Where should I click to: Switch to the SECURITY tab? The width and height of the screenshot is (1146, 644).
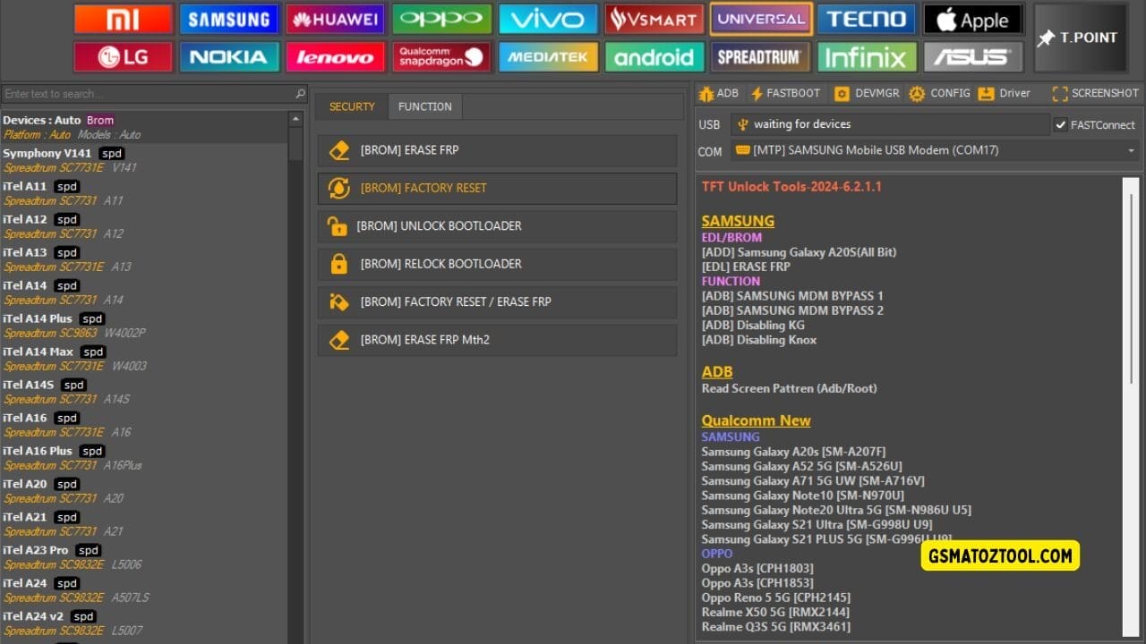[x=351, y=106]
